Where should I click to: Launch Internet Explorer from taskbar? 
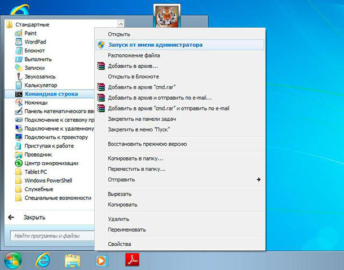tap(43, 260)
